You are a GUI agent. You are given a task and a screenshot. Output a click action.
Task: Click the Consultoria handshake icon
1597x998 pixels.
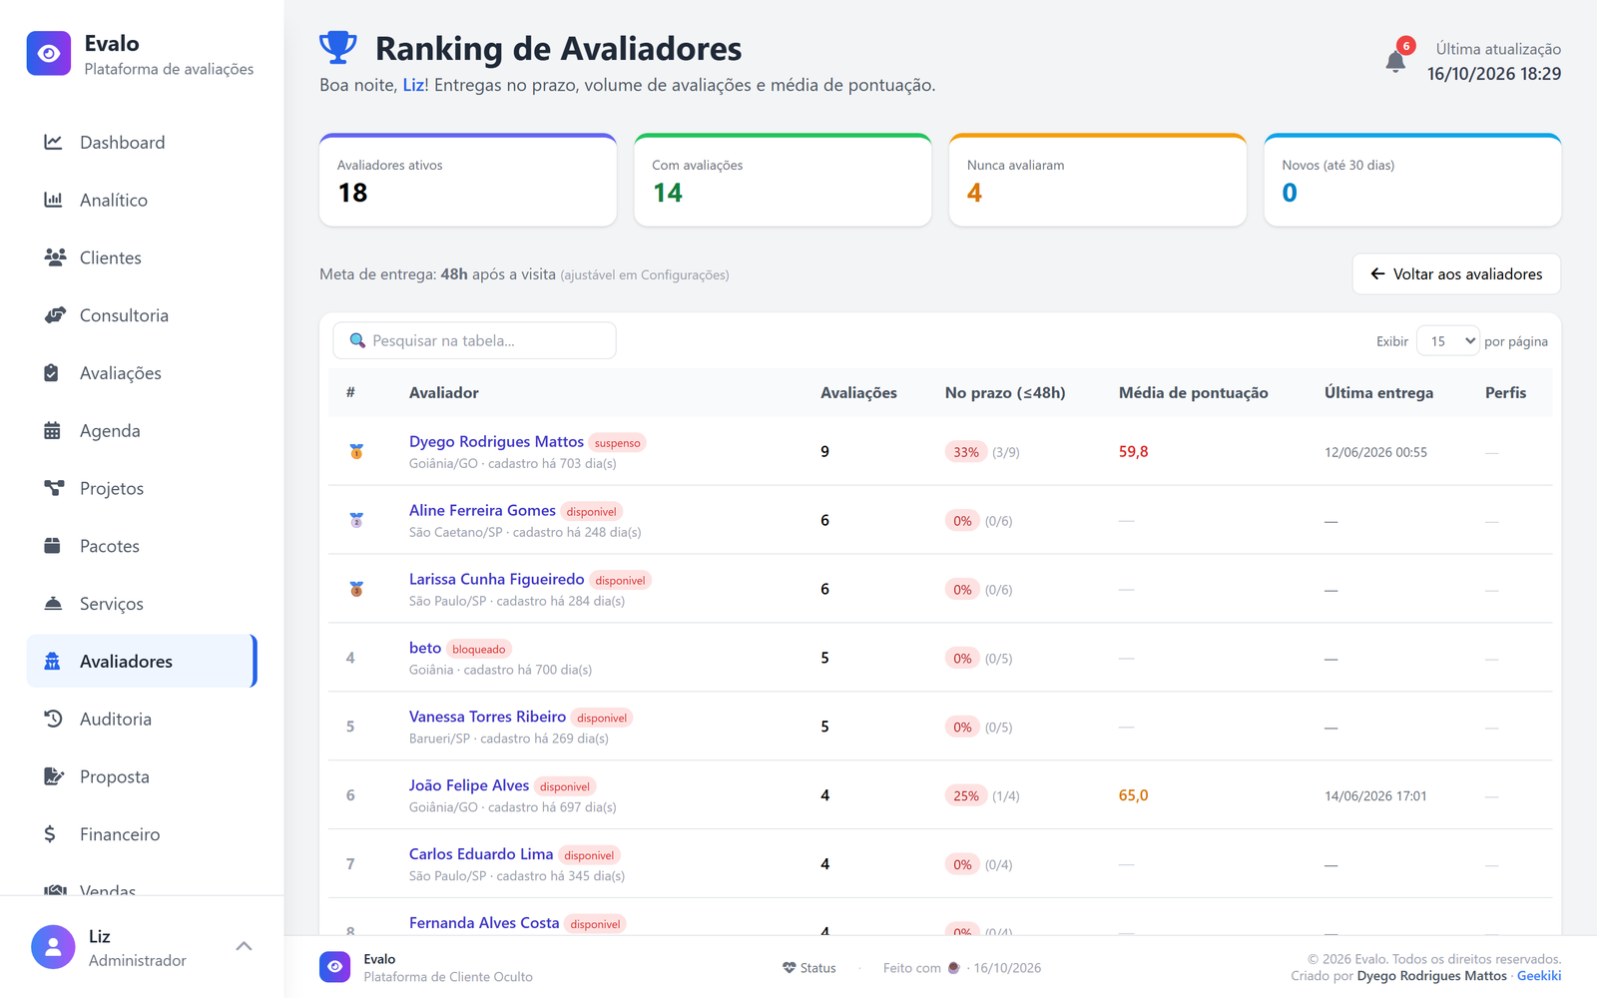click(x=55, y=315)
